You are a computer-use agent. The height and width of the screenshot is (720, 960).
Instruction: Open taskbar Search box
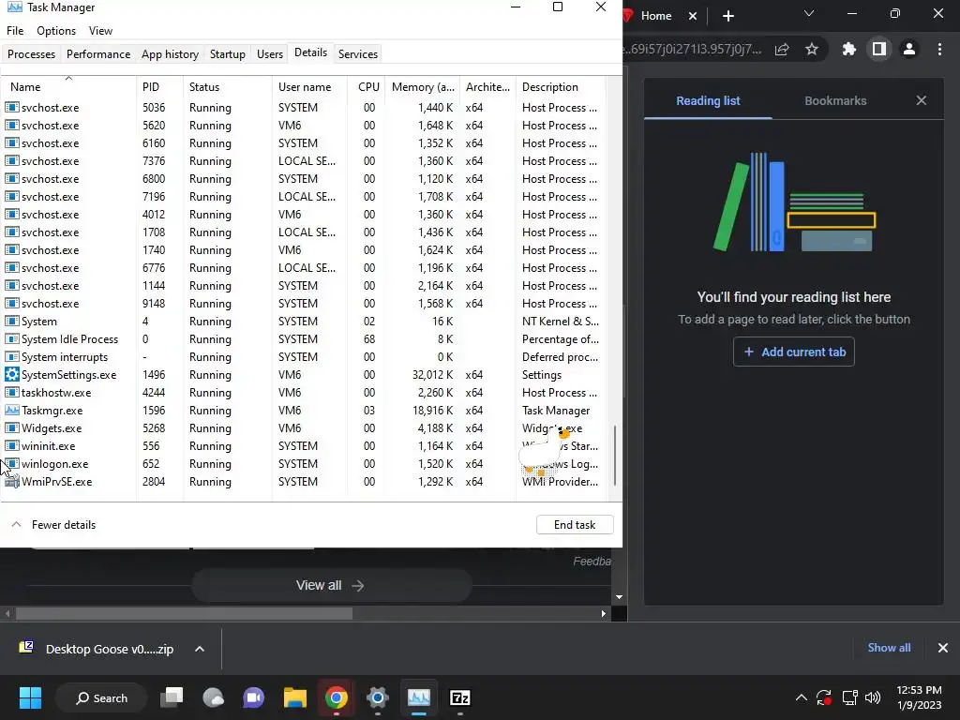pyautogui.click(x=101, y=697)
